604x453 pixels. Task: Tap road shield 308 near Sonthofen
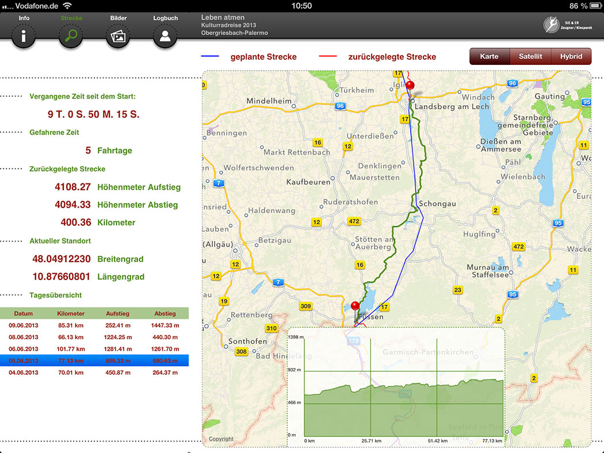tap(241, 351)
